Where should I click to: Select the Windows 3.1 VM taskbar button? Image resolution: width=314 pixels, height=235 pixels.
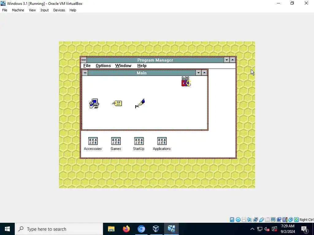coord(171,229)
